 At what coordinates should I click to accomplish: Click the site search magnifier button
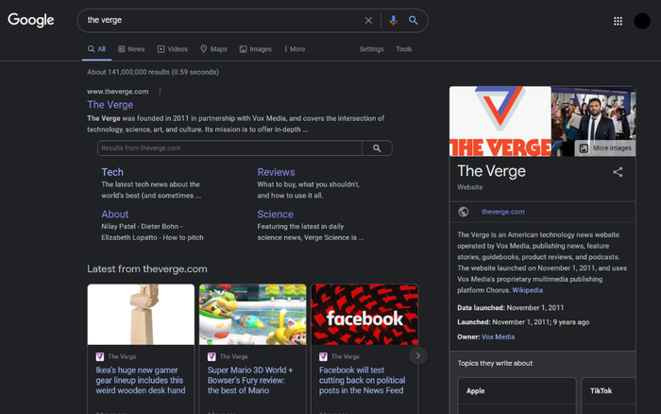coord(377,148)
